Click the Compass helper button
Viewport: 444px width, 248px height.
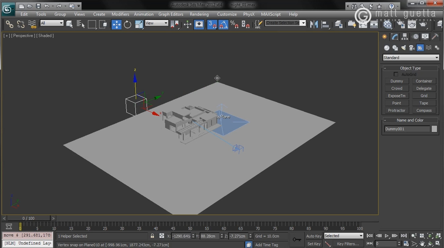(x=424, y=110)
